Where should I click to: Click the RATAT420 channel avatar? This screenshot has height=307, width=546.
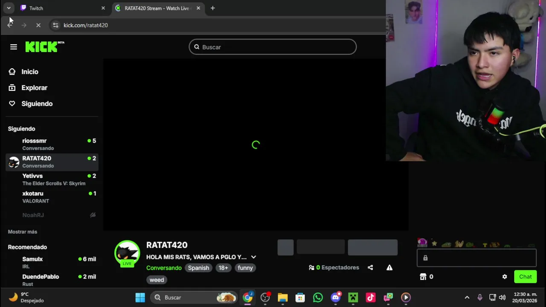pyautogui.click(x=127, y=253)
